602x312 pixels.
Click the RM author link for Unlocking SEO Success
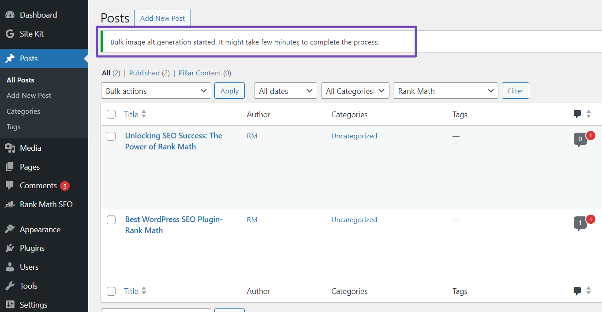coord(252,136)
